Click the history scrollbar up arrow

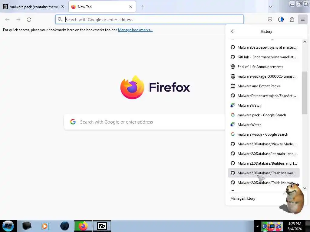(x=305, y=42)
